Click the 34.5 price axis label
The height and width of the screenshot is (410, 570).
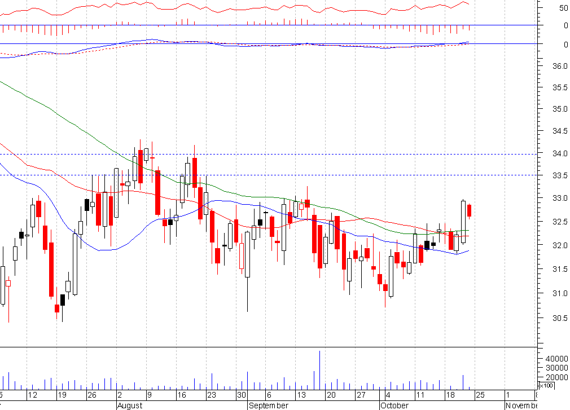coord(560,131)
